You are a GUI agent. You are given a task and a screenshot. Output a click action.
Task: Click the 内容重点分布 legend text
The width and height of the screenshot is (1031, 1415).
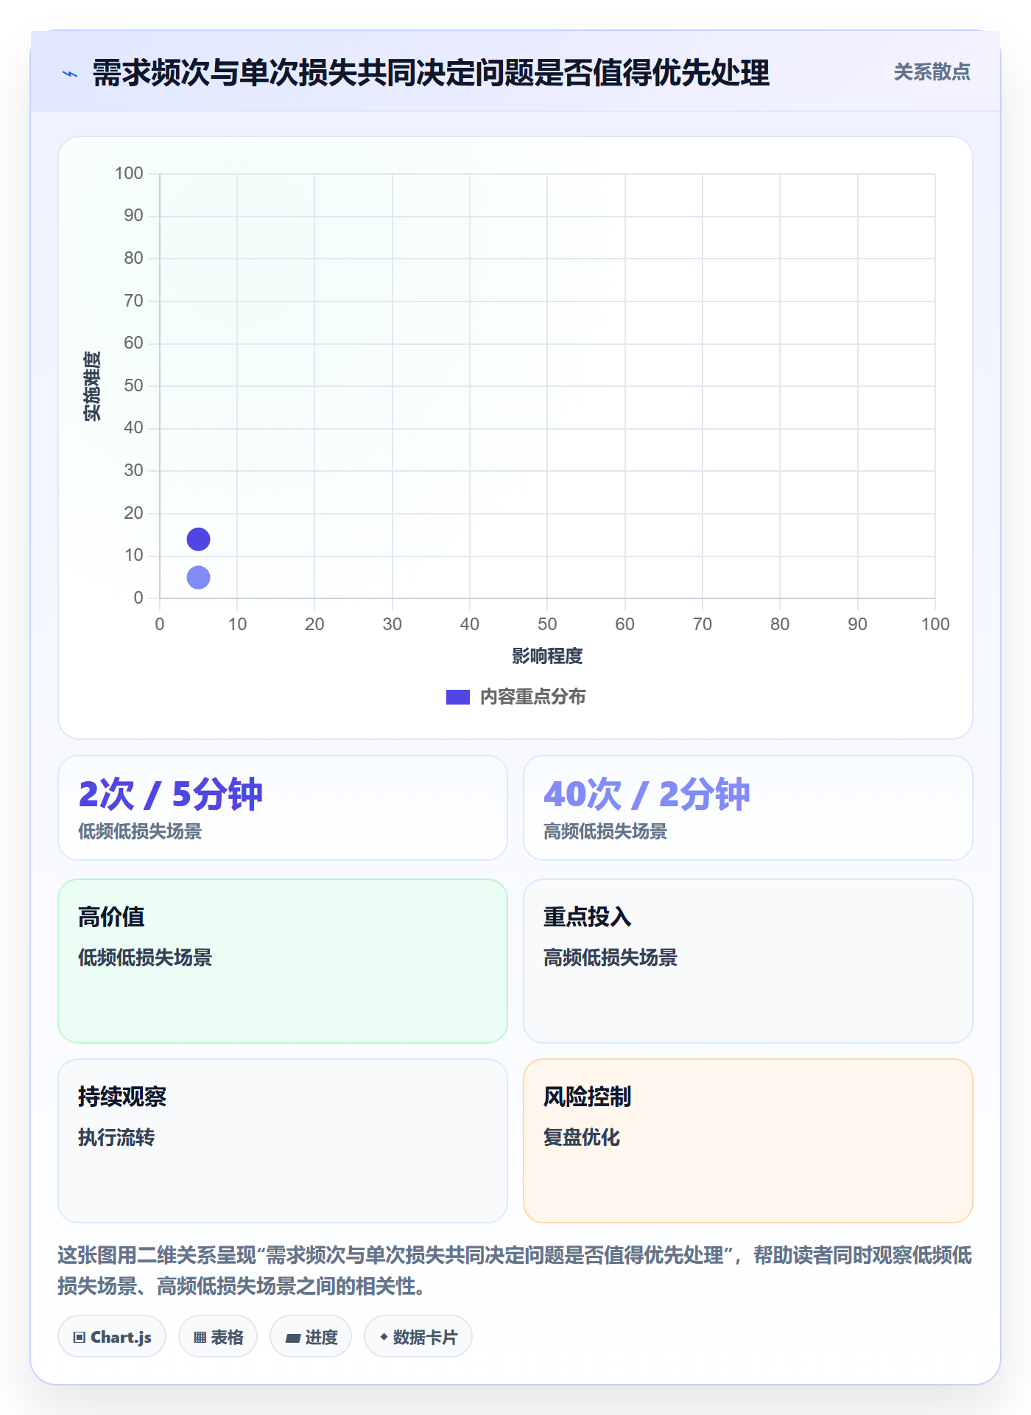[x=532, y=697]
